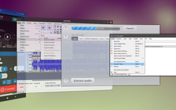Select the wav audio format tab
This screenshot has width=176, height=110.
[x=81, y=39]
